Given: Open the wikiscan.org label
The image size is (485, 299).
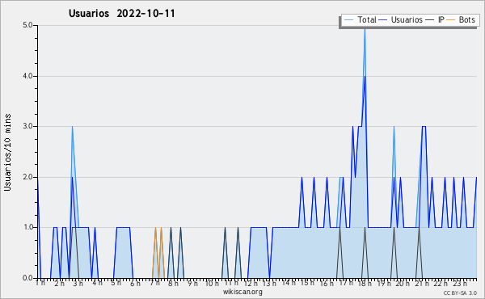Looking at the screenshot, I should (242, 292).
